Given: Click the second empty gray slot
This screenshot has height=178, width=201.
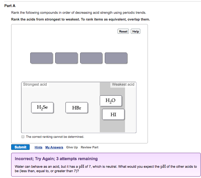Looking at the screenshot, I should click(x=66, y=58).
